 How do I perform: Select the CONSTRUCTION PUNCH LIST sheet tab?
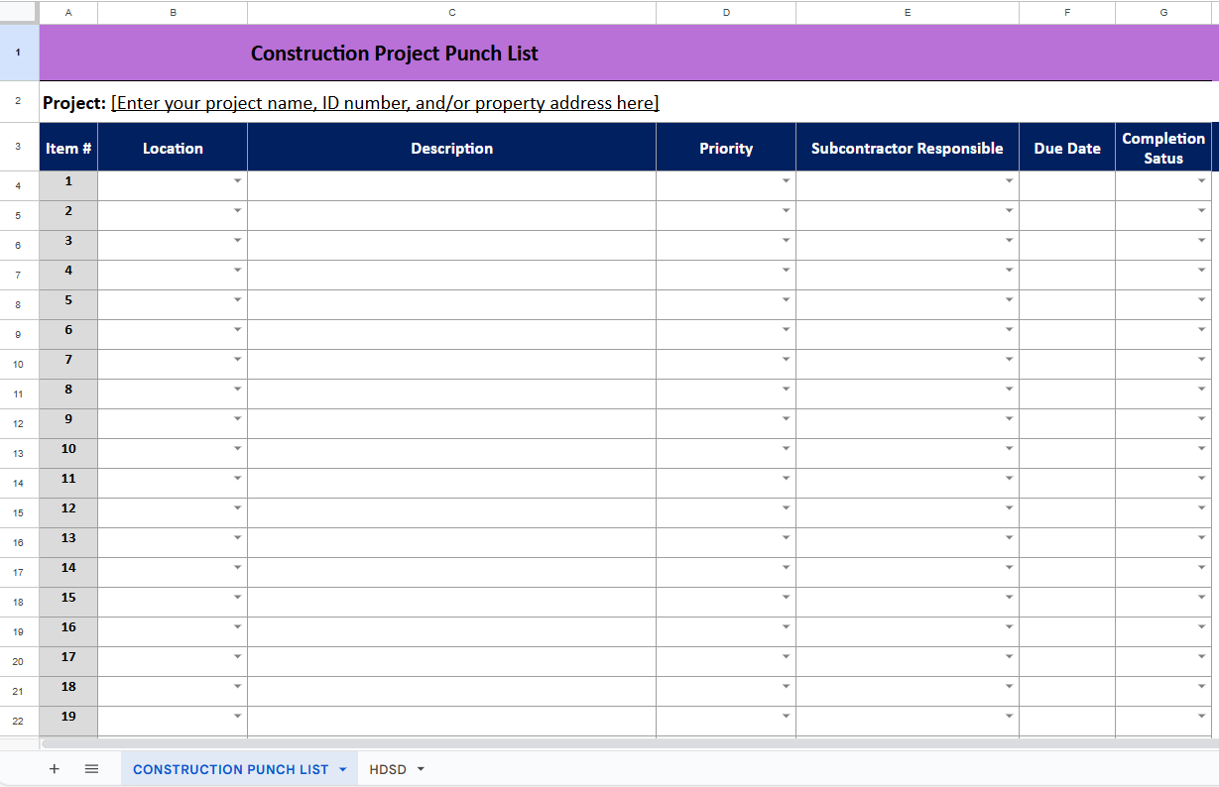click(x=230, y=769)
